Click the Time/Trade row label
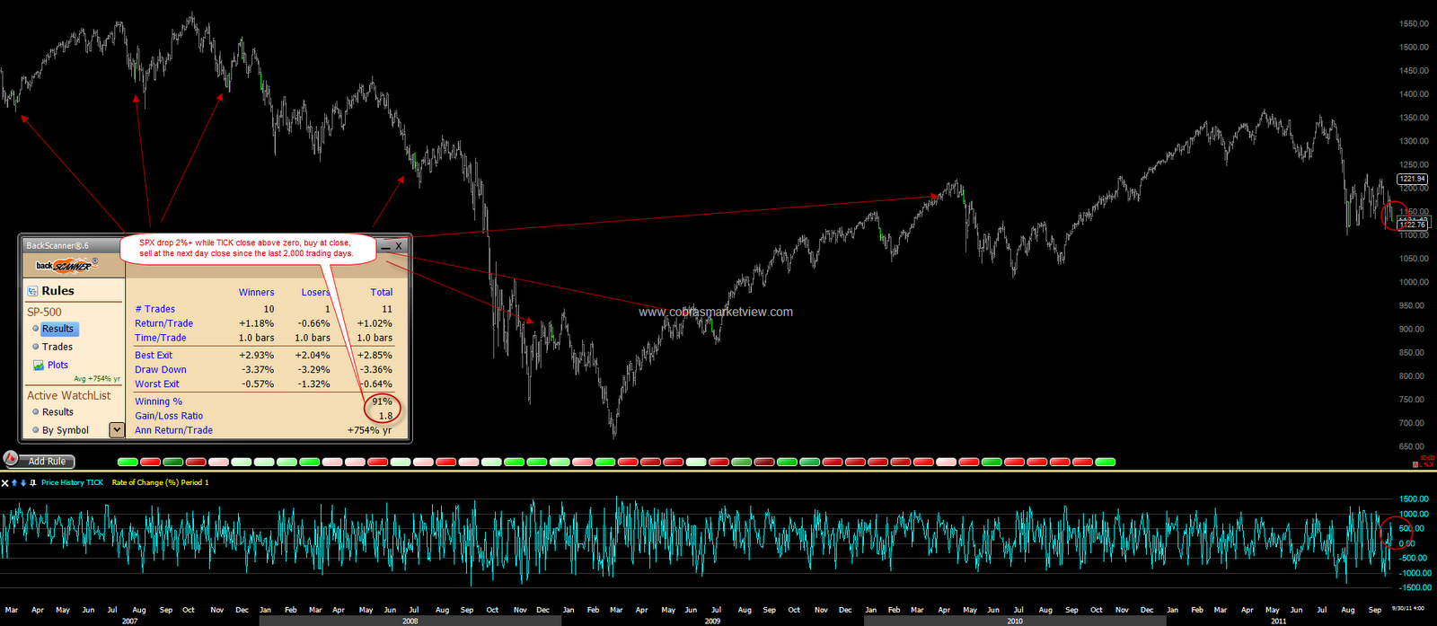The height and width of the screenshot is (626, 1437). 161,338
